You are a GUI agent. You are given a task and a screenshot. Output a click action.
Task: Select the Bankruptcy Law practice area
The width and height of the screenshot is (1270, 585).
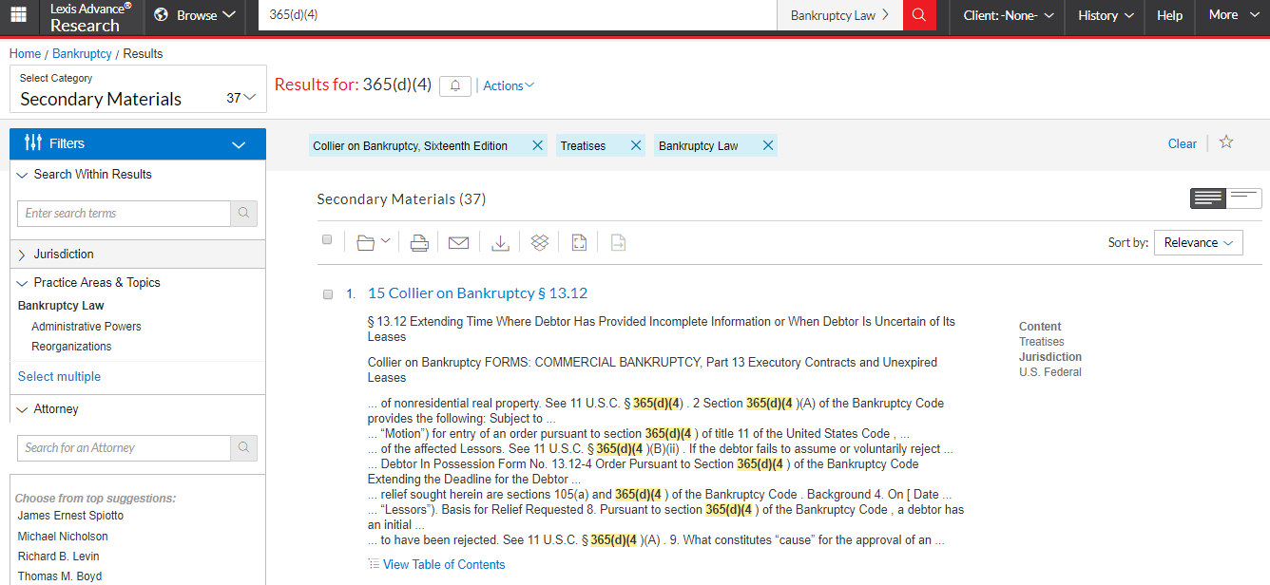[61, 306]
